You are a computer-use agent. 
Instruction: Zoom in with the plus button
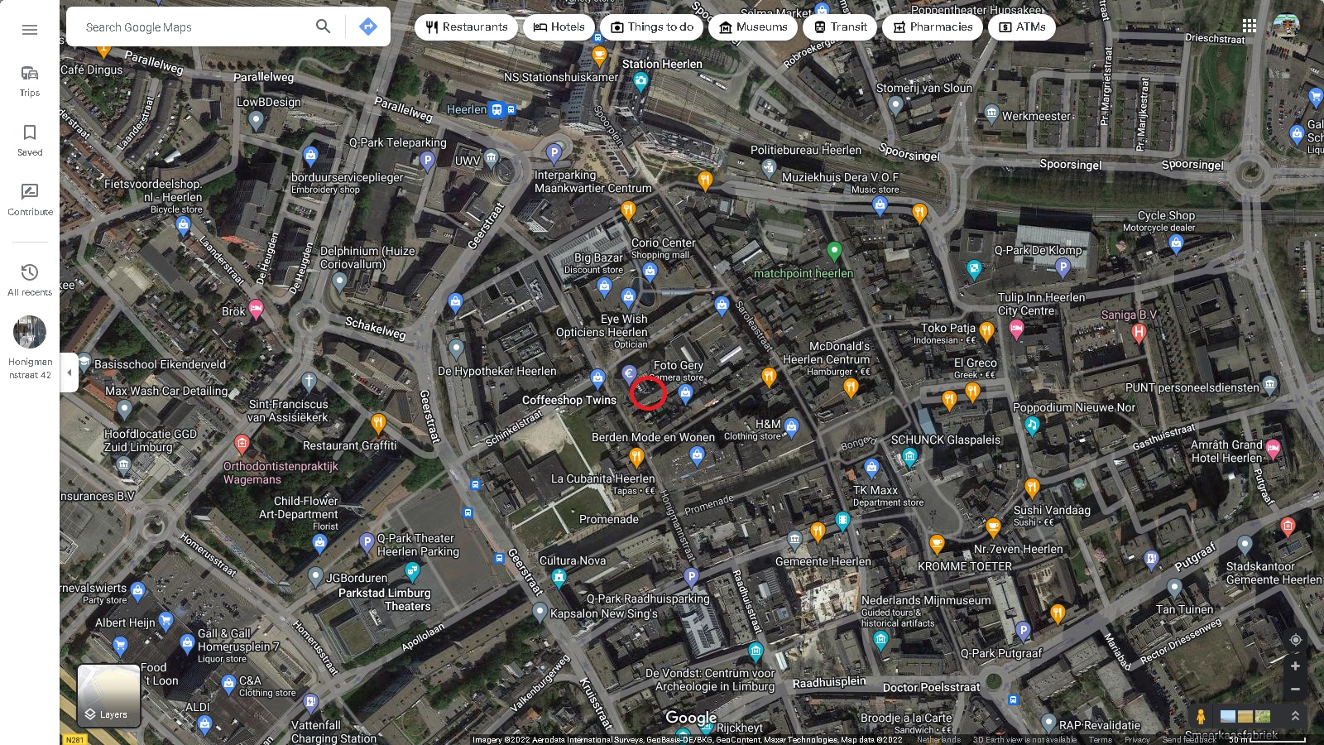point(1295,666)
